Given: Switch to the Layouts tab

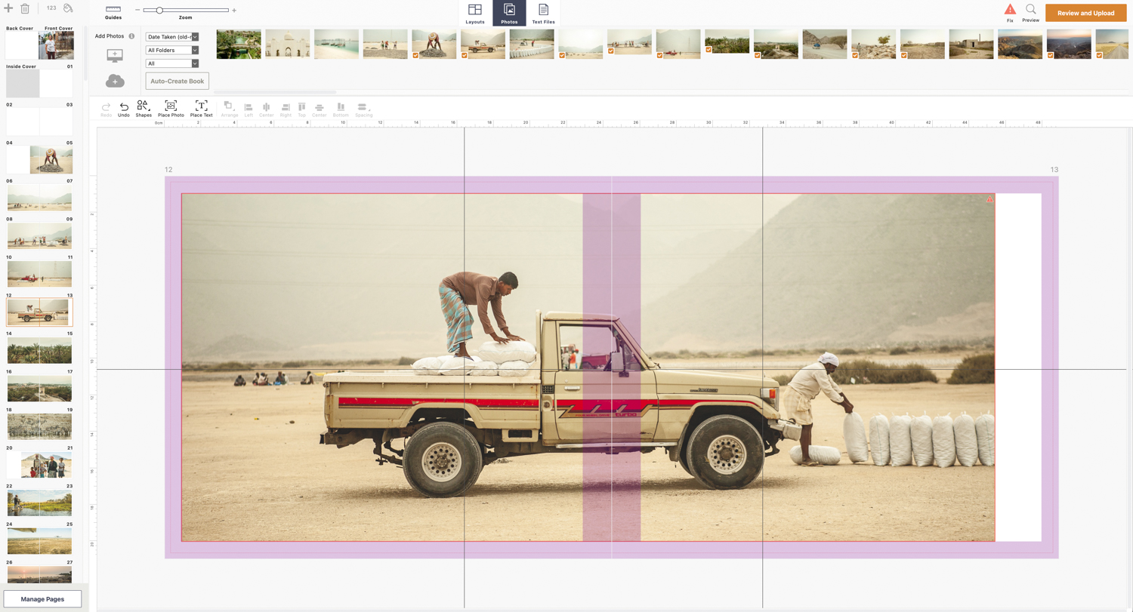Looking at the screenshot, I should (475, 13).
